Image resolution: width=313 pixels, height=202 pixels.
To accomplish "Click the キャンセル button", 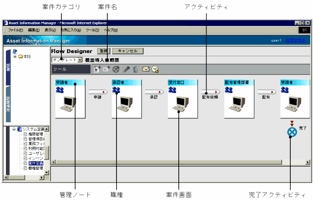I will pos(128,51).
